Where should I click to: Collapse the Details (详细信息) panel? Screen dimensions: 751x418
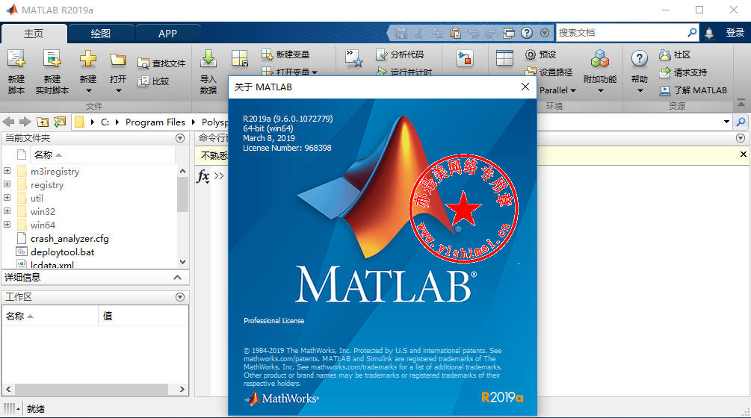pyautogui.click(x=178, y=278)
